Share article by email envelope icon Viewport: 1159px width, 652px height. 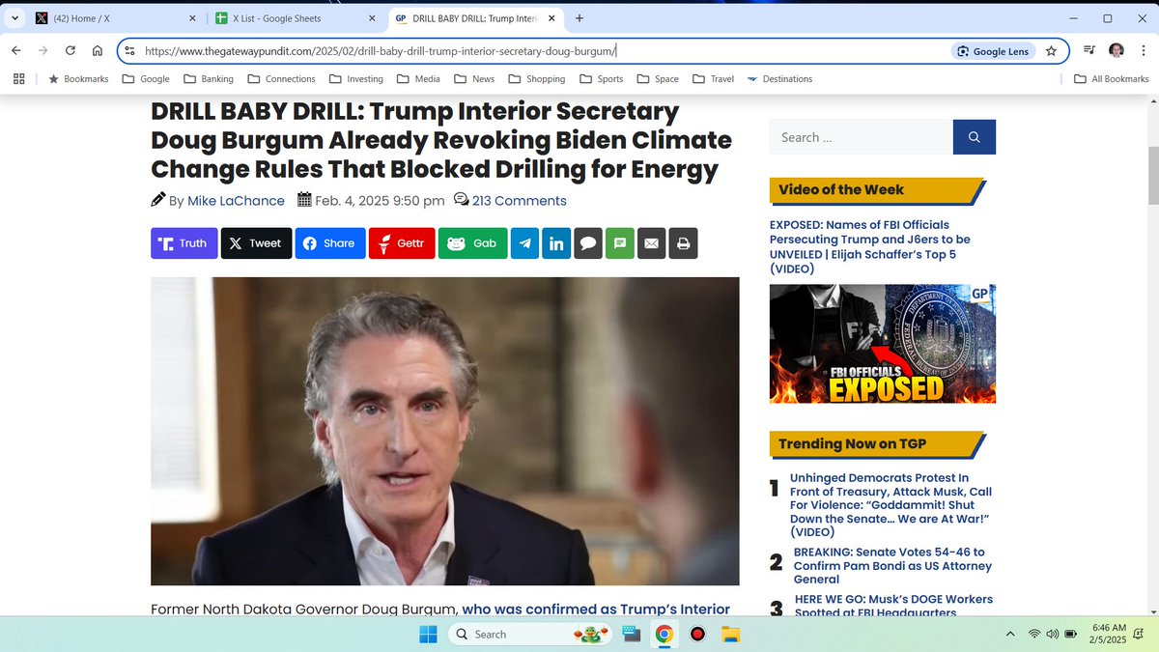(x=651, y=243)
